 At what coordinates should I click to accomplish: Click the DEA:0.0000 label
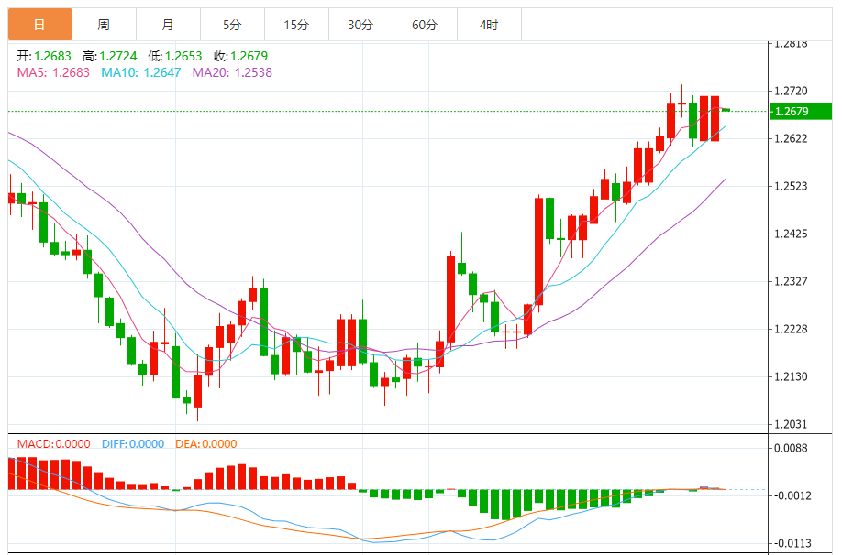tap(206, 444)
